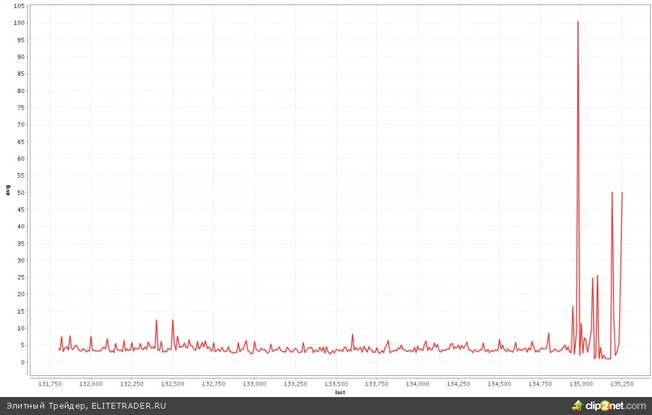The height and width of the screenshot is (415, 652).
Task: Click the 134,500 x-axis tick label
Action: [499, 384]
